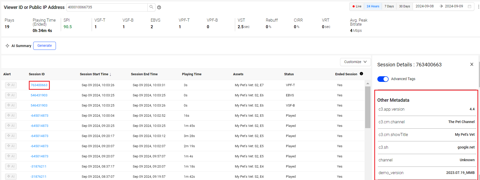Screen dimensions: 480x180
Task: Toggle the Advanced Tags switch
Action: tap(383, 79)
